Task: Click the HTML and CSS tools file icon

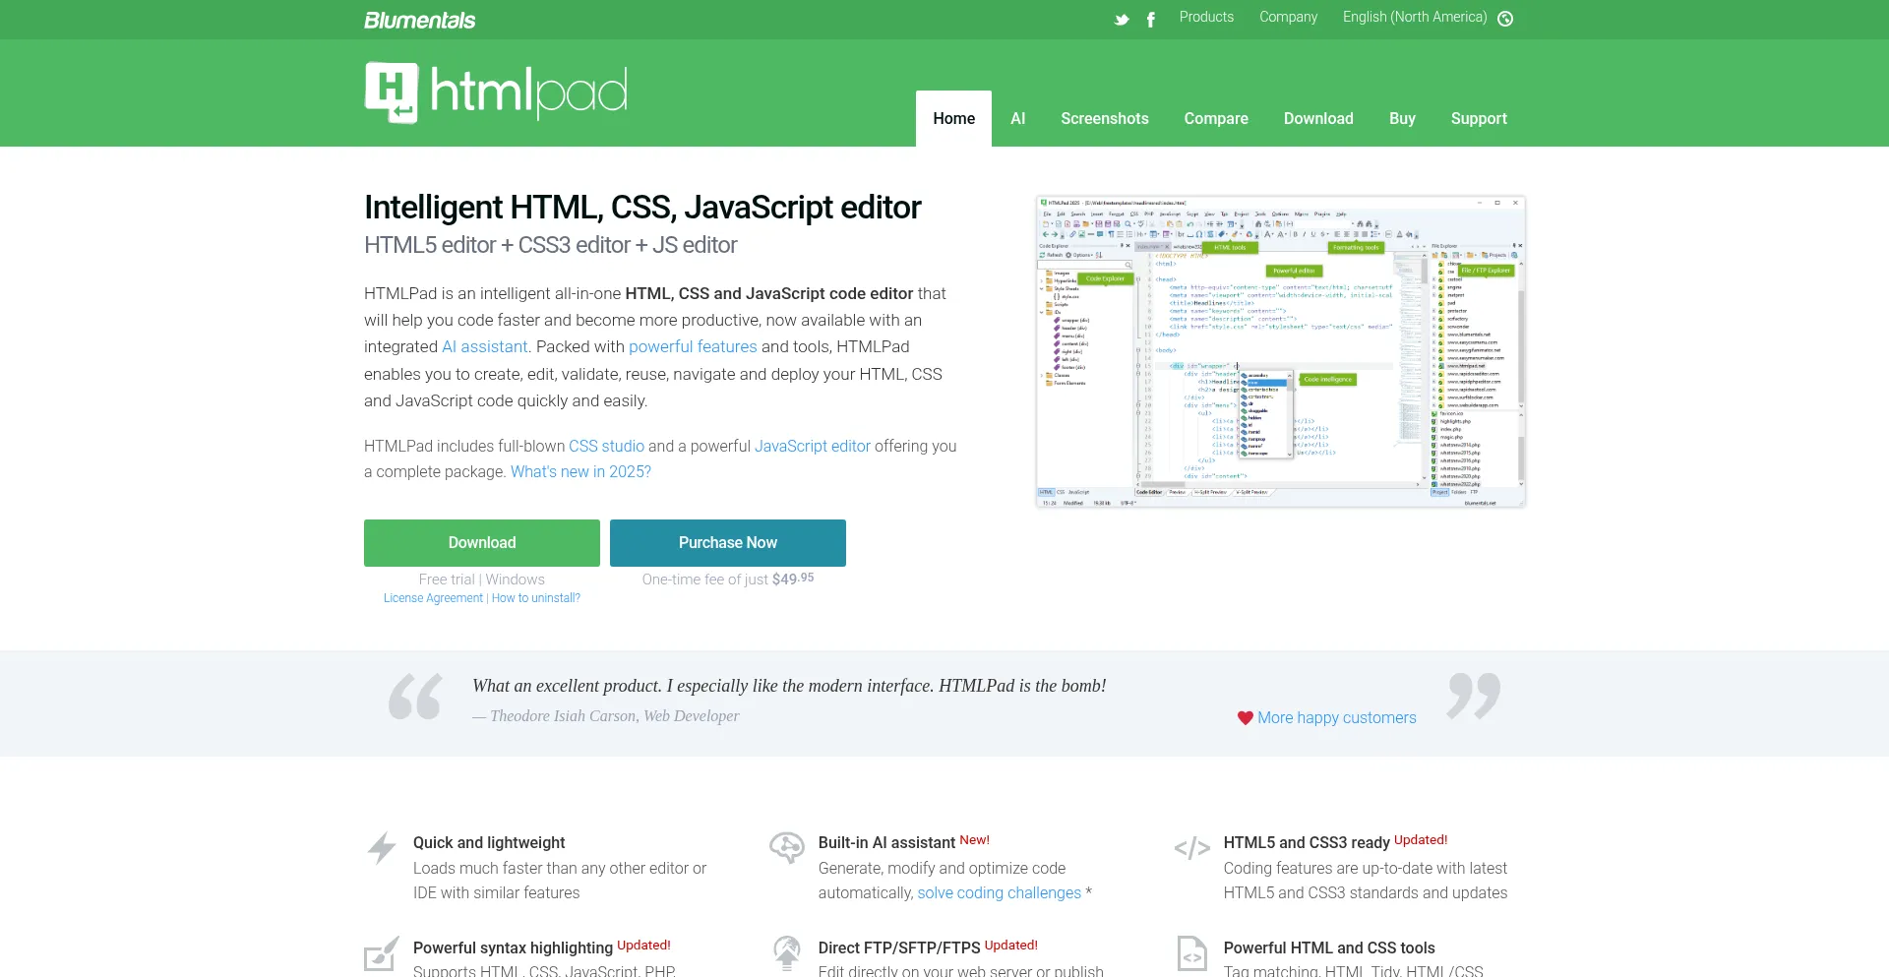Action: (x=1191, y=953)
